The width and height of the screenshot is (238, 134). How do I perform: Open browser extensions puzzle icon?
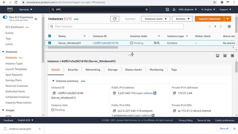(222, 2)
